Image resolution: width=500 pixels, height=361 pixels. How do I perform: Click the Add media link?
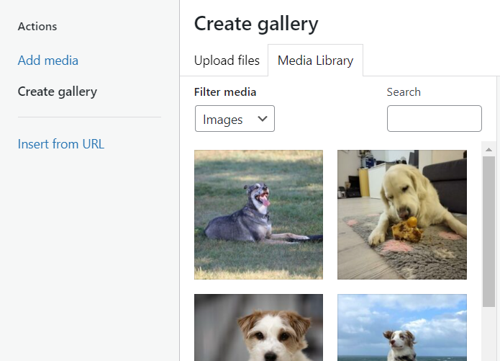pos(47,61)
